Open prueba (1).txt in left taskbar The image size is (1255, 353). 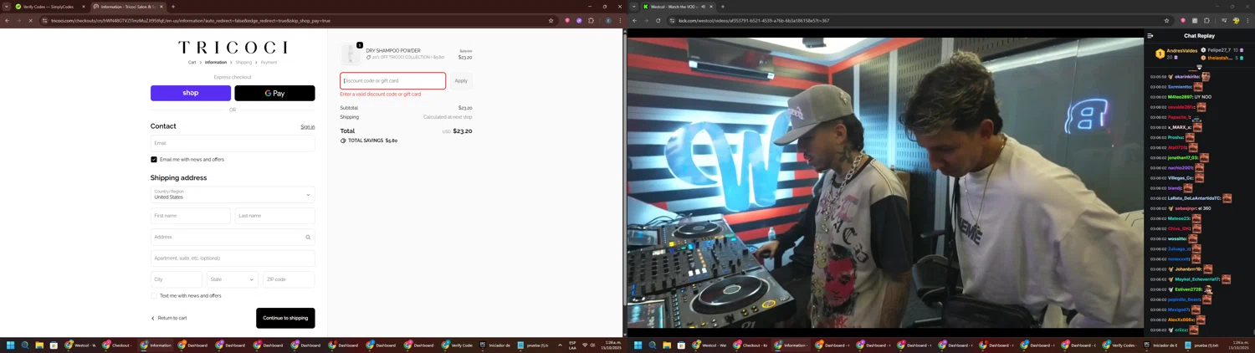[x=533, y=345]
